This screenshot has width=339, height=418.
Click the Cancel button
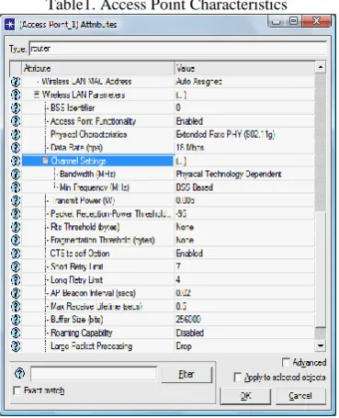pyautogui.click(x=300, y=396)
